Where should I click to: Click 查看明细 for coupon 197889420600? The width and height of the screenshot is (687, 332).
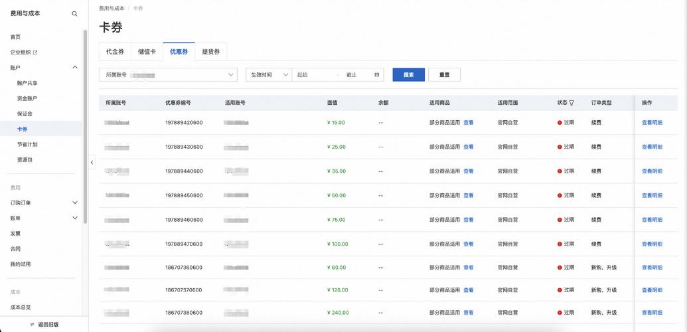(651, 123)
